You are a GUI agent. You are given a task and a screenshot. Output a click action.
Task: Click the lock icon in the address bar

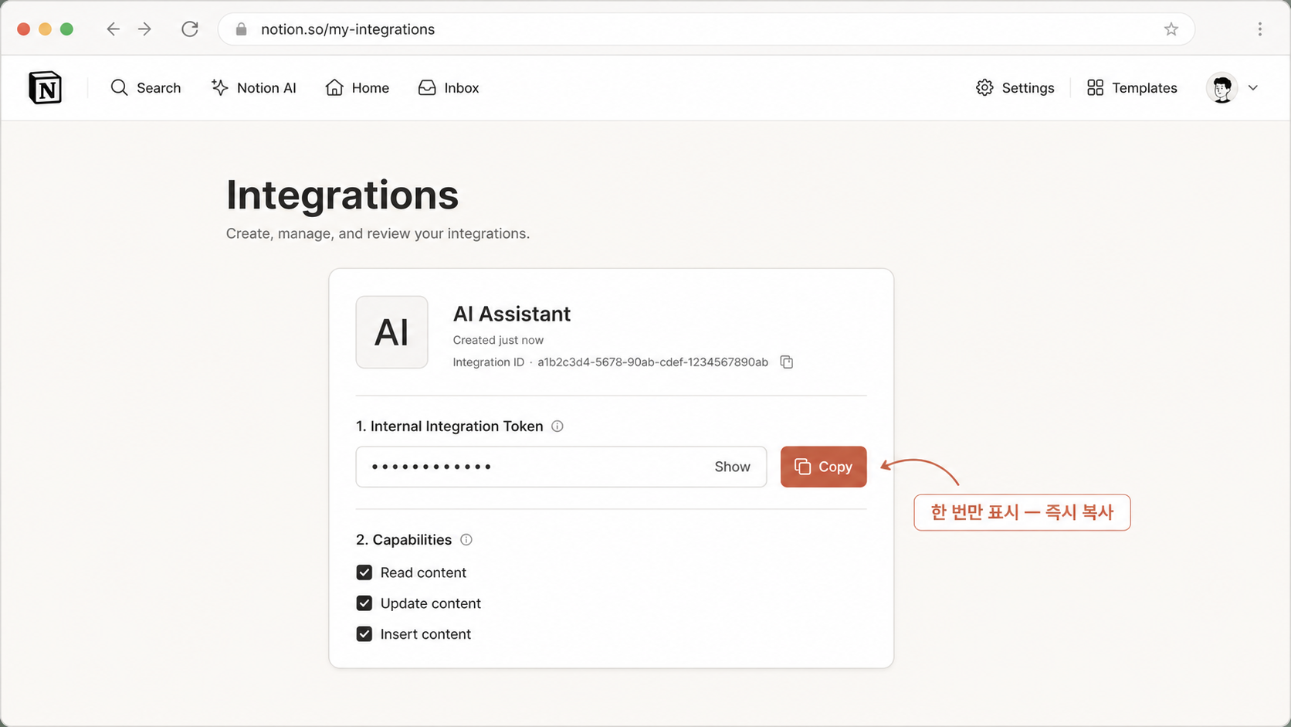[242, 29]
